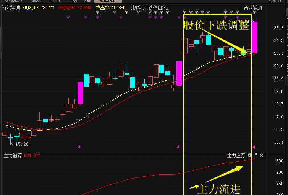Close the 主力追踪 indicator panel

click(262, 155)
